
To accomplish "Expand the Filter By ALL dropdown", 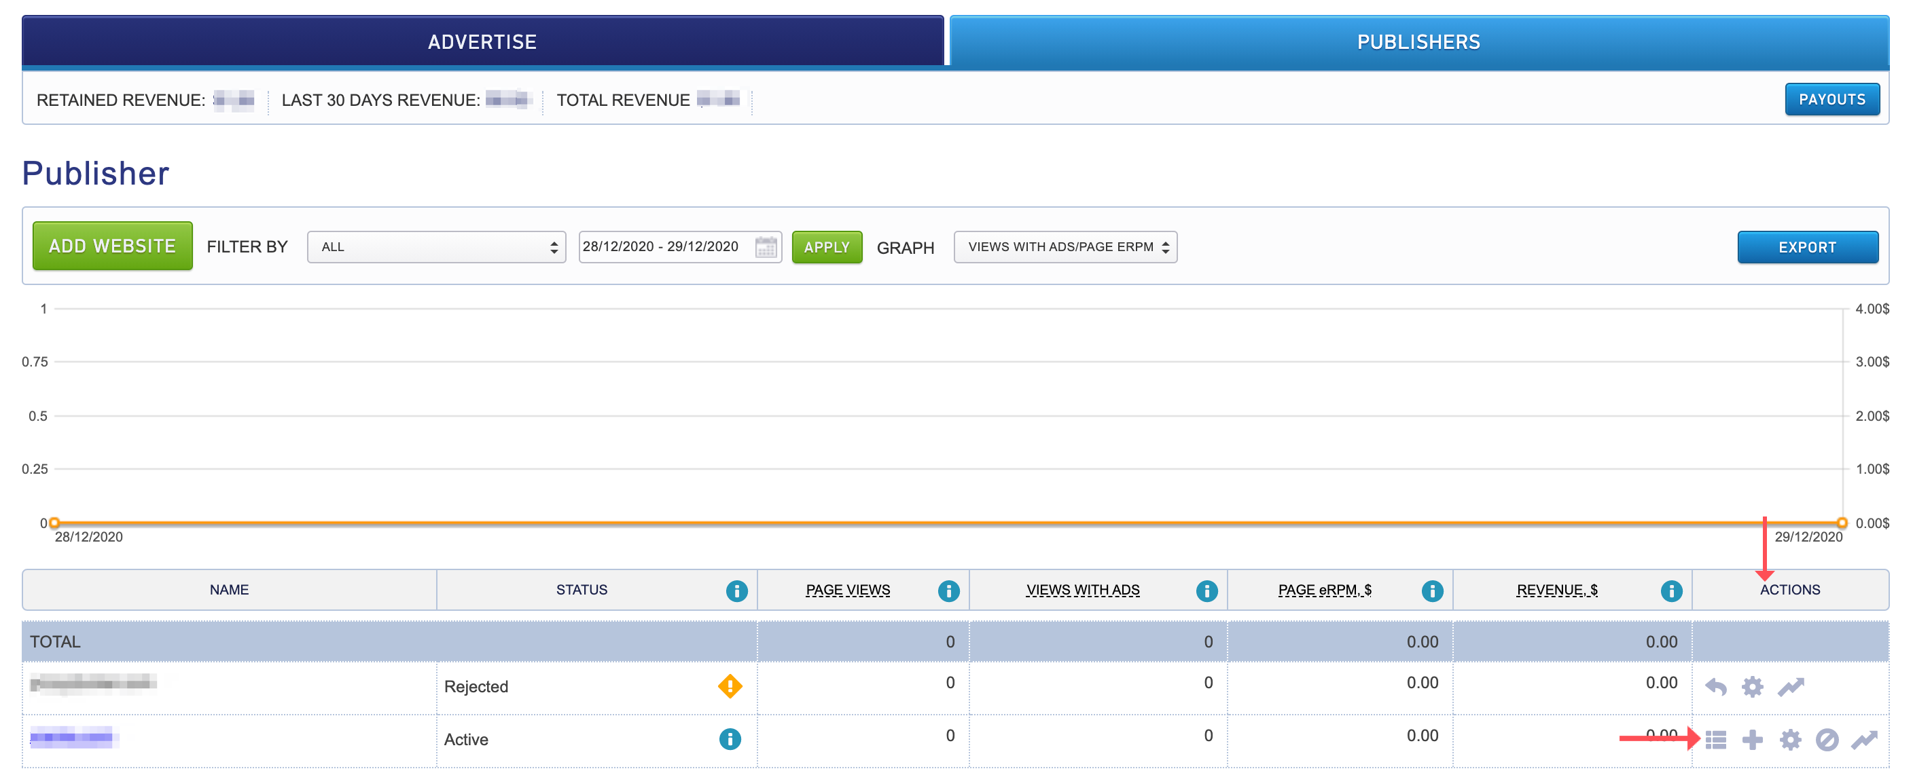I will pyautogui.click(x=436, y=246).
